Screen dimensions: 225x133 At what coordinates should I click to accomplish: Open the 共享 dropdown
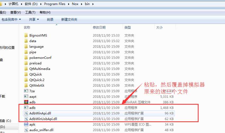[x=34, y=19]
